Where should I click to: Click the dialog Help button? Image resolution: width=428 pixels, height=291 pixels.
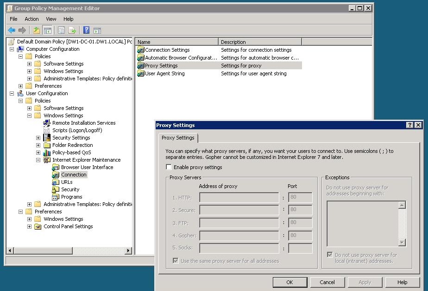click(x=403, y=282)
